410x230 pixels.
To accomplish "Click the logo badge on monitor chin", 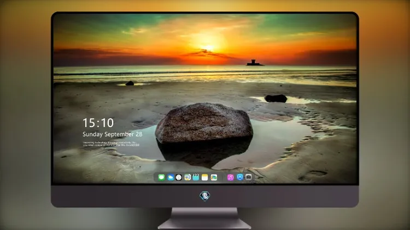I will (x=205, y=196).
